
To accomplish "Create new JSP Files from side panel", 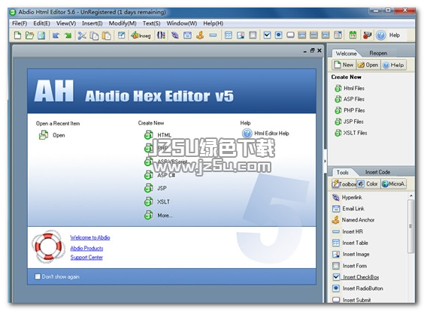I will [x=349, y=122].
